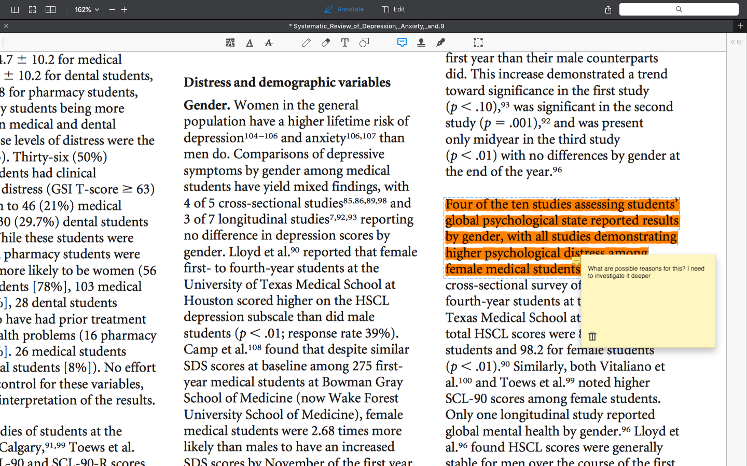Zoom in with the plus button

click(x=125, y=9)
